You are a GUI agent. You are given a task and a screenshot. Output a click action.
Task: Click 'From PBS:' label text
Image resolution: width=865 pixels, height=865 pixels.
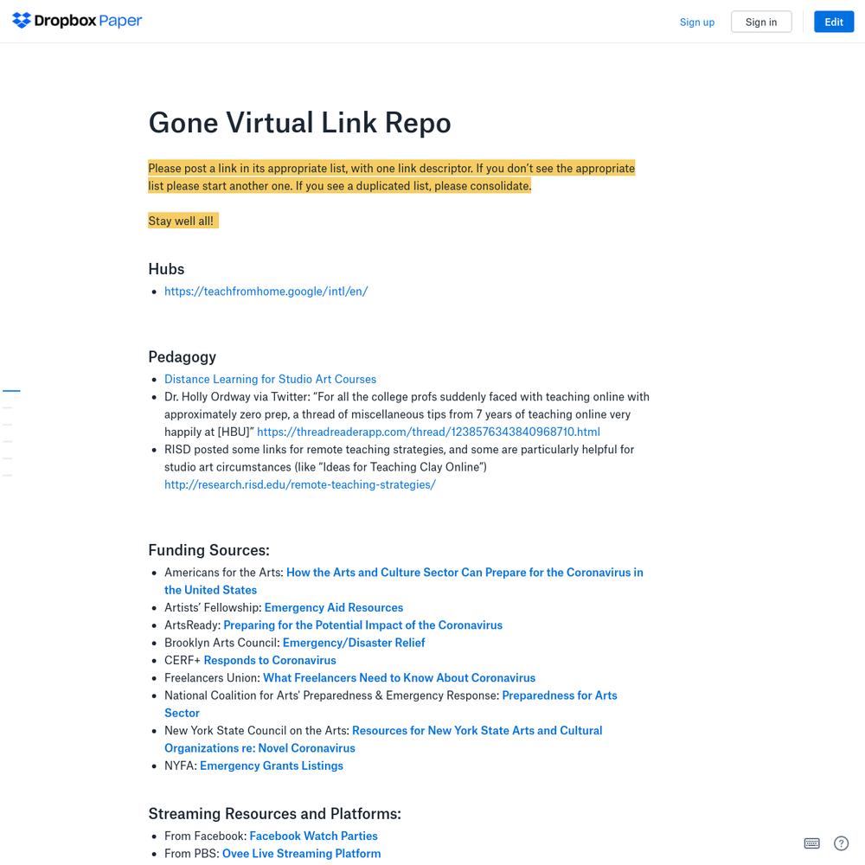(192, 854)
